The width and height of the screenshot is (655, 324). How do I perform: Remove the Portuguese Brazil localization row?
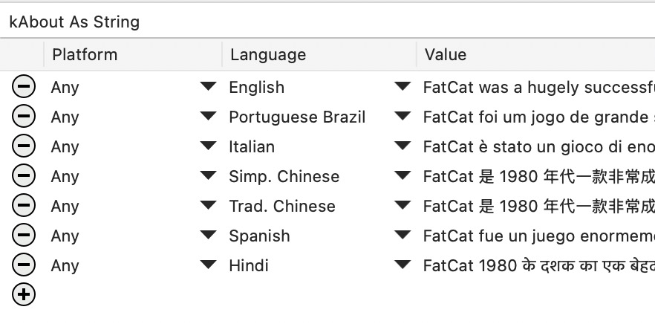pos(24,116)
